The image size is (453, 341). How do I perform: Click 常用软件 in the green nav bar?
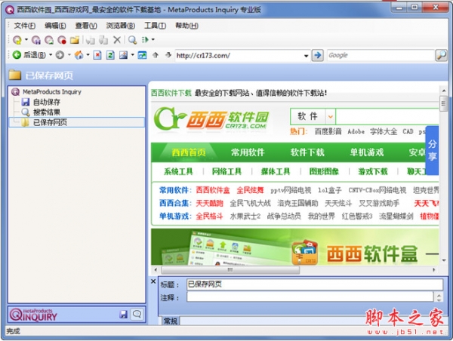248,152
